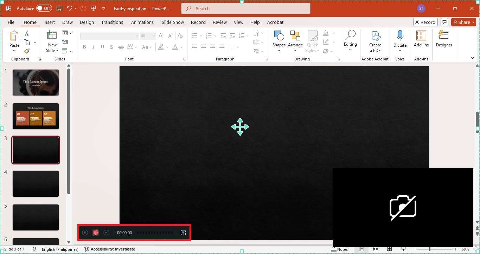Image resolution: width=480 pixels, height=254 pixels.
Task: Click the Record button top right
Action: tap(425, 22)
